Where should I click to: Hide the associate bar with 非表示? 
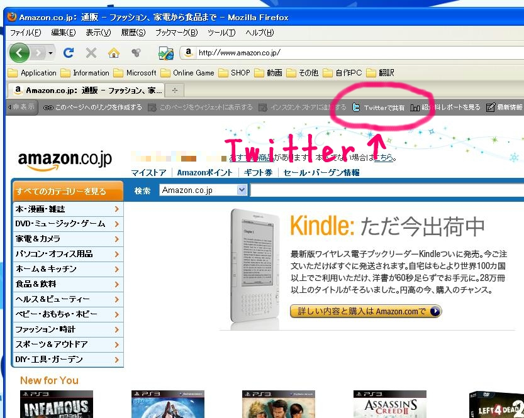click(x=21, y=107)
